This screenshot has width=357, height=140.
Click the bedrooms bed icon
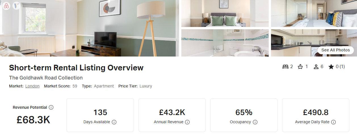(285, 67)
